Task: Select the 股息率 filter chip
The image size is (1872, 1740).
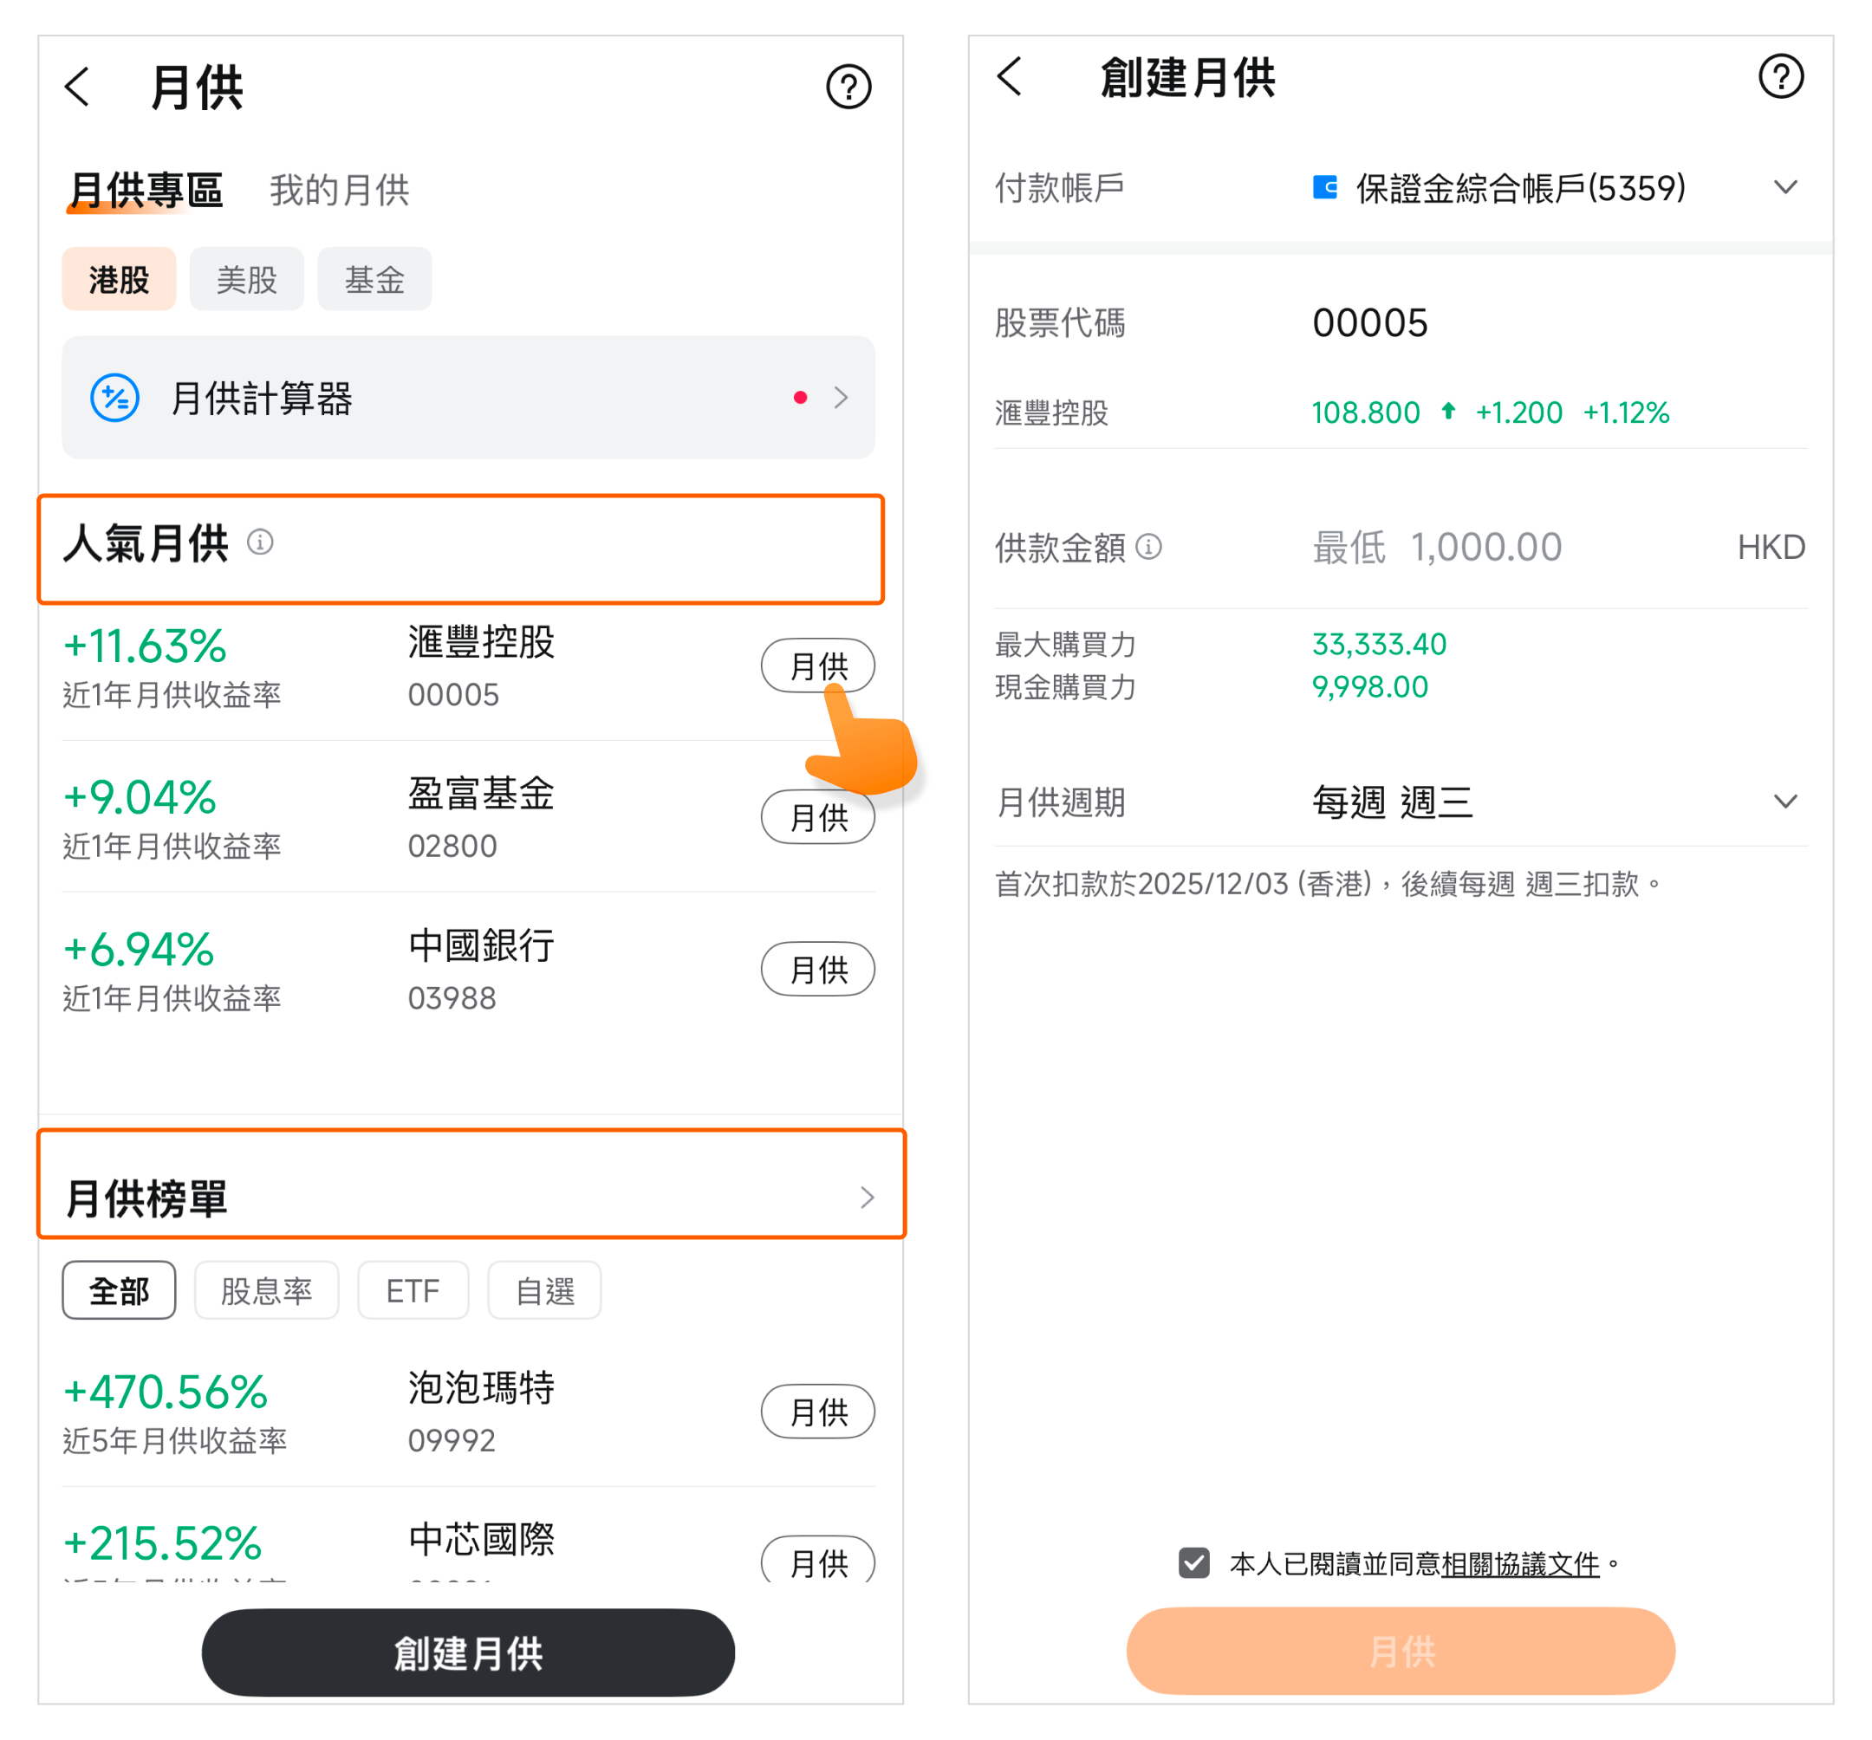Action: tap(266, 1290)
